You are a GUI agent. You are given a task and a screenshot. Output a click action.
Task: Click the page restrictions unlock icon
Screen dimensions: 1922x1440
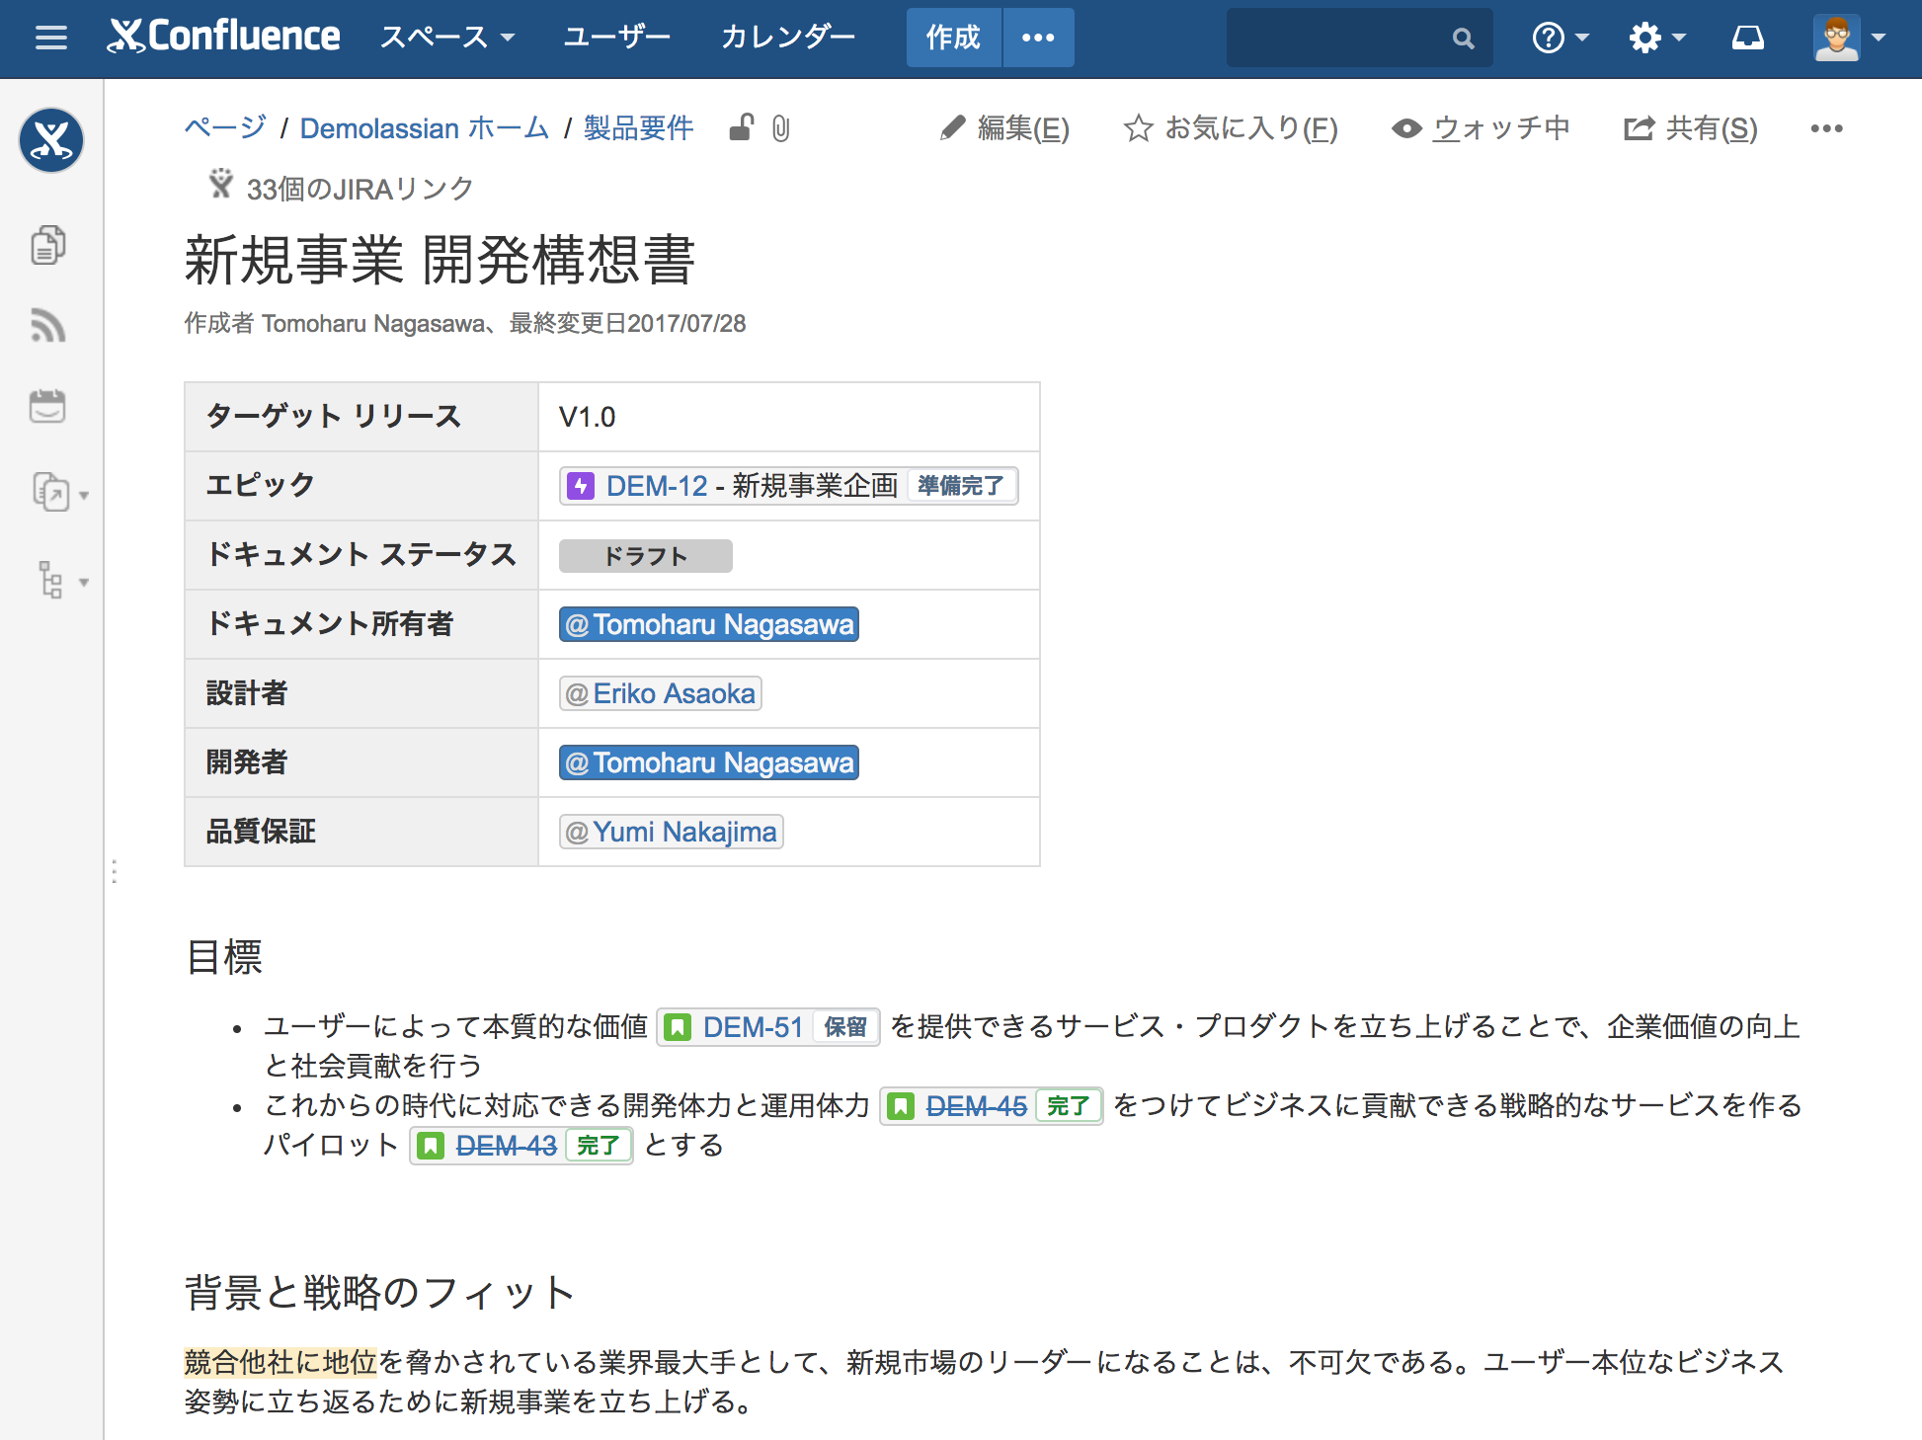741,128
